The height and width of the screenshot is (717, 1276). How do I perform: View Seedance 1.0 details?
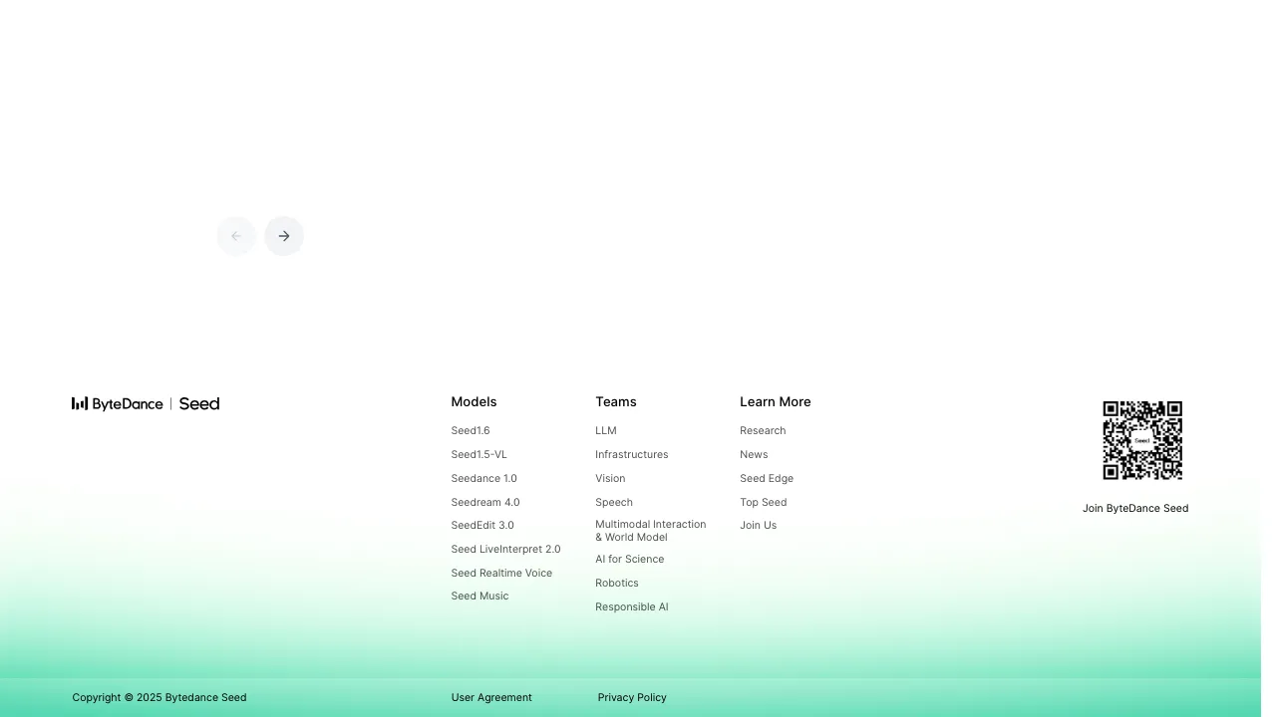[483, 478]
